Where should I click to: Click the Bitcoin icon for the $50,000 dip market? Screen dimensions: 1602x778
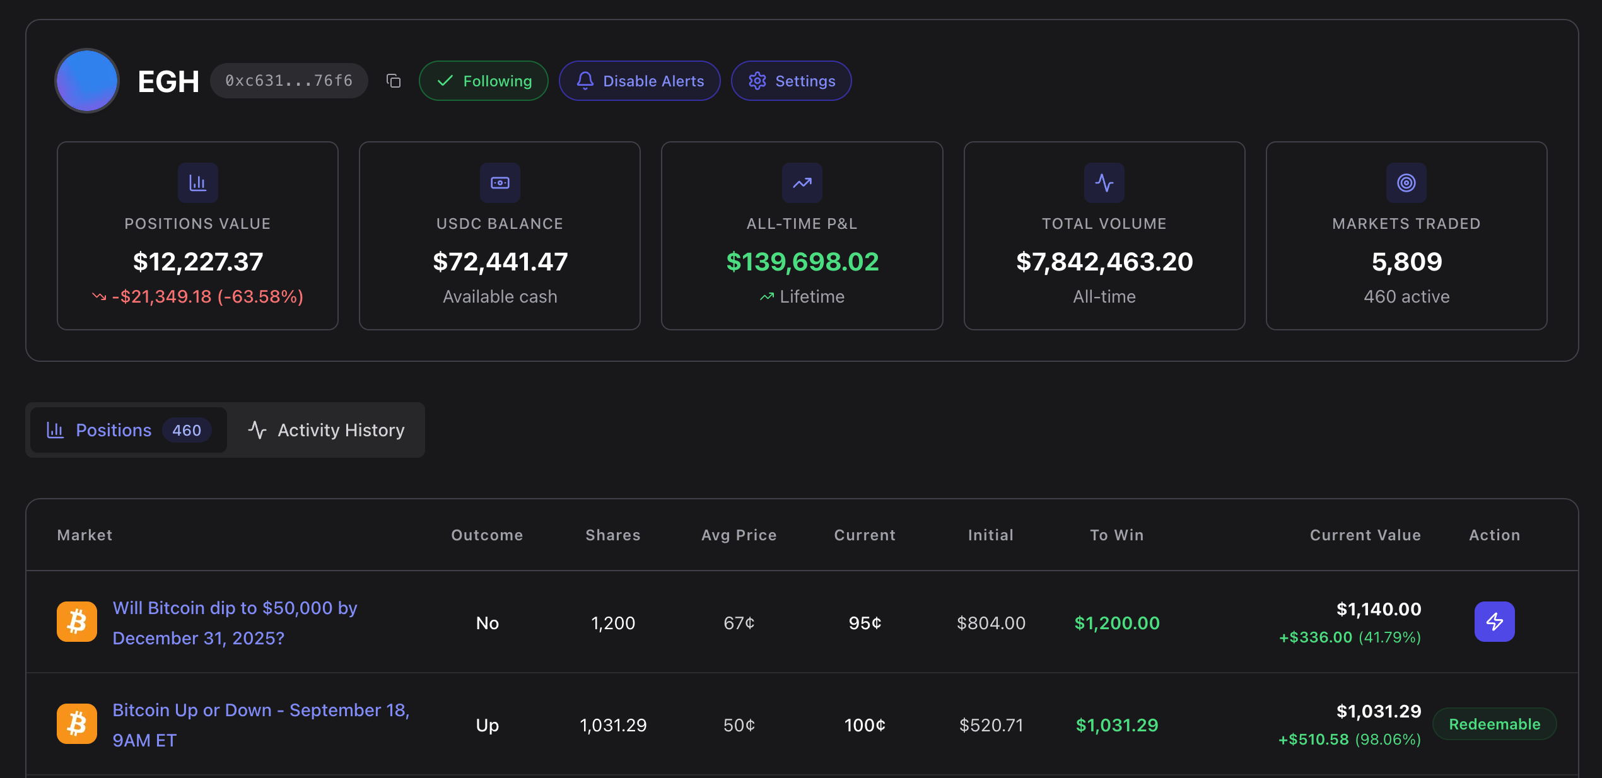(77, 622)
